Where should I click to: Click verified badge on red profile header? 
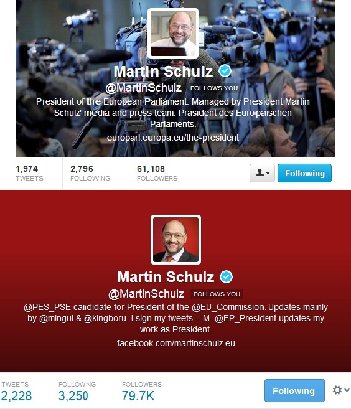tap(226, 277)
